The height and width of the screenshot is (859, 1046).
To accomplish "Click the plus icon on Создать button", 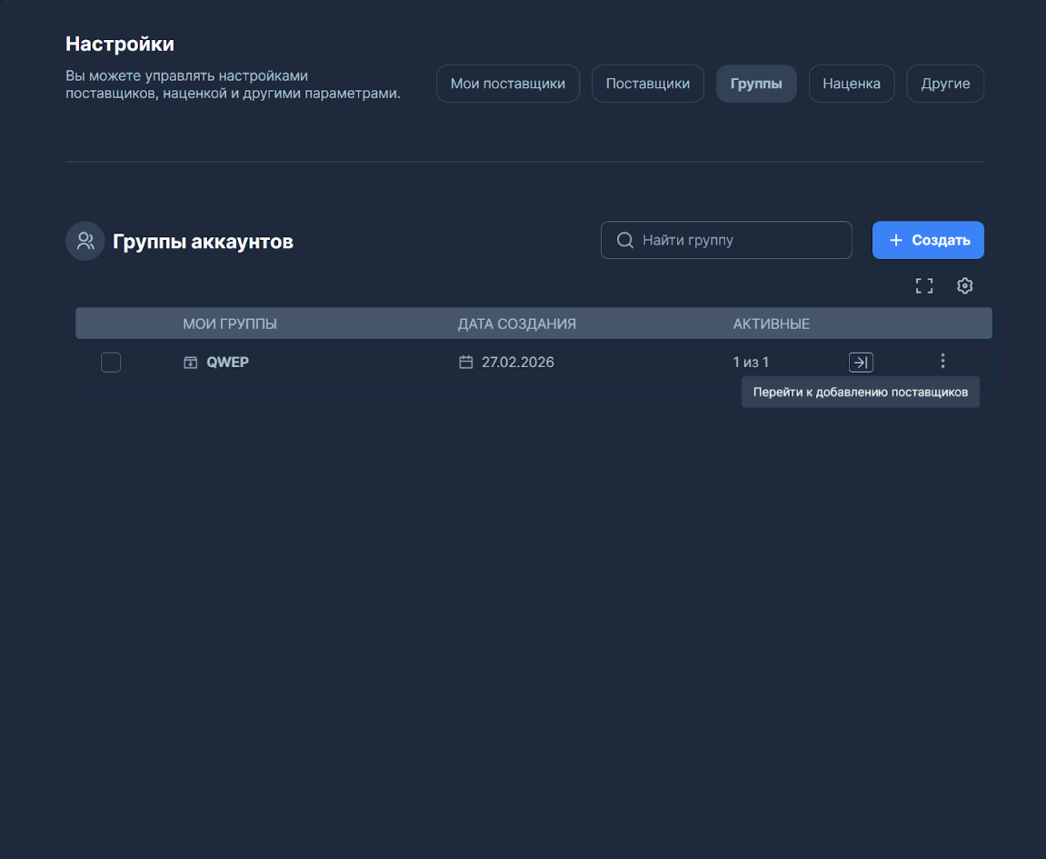I will click(897, 239).
